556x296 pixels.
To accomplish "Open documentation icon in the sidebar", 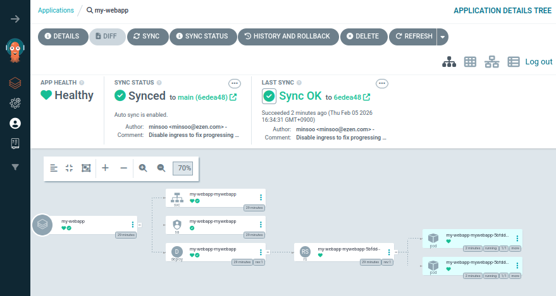I will click(x=15, y=143).
